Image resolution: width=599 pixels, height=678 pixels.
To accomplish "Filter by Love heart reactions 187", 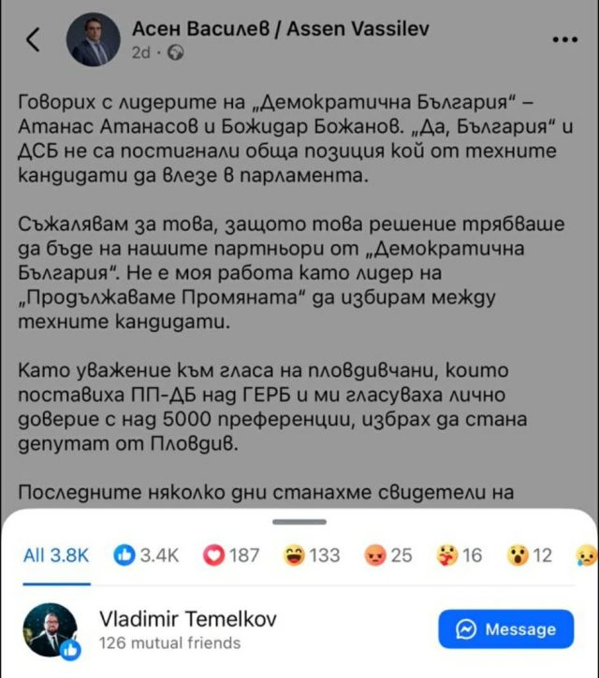I will pos(232,555).
